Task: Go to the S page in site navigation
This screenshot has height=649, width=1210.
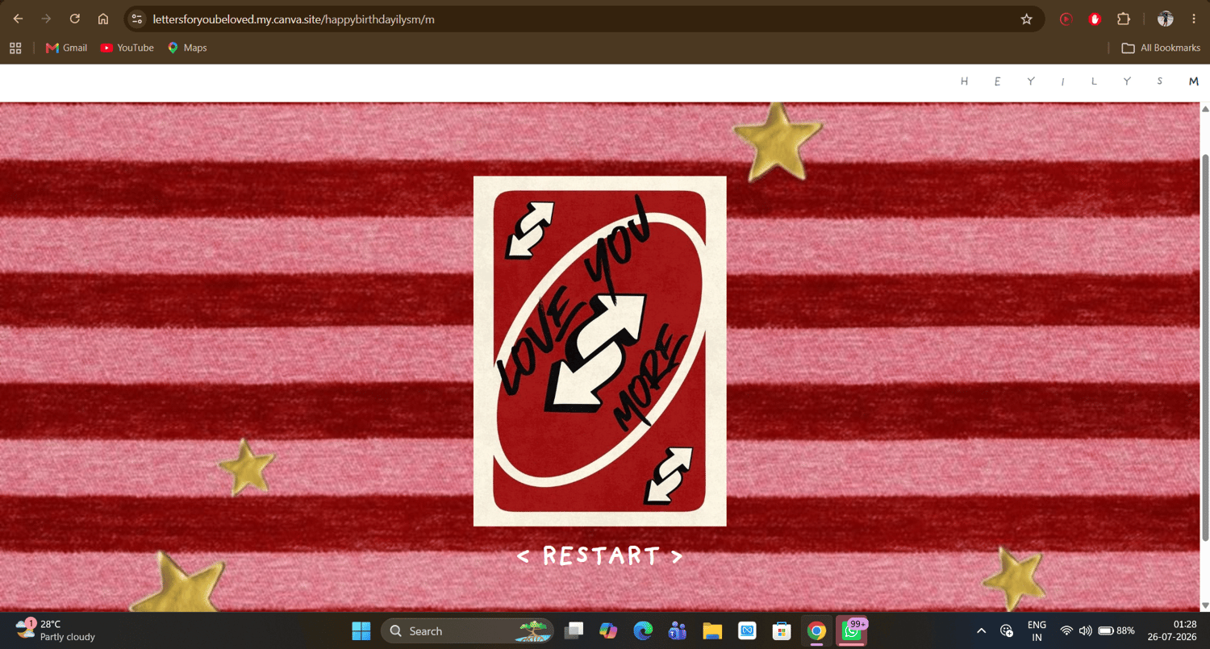Action: 1159,81
